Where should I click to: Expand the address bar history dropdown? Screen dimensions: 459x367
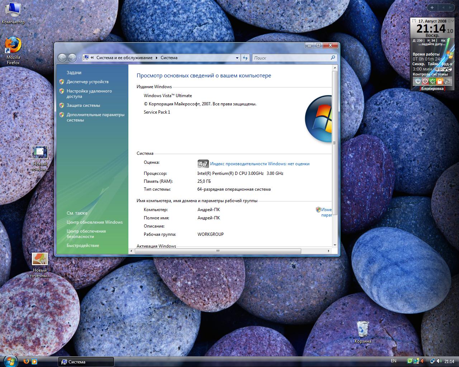click(237, 58)
